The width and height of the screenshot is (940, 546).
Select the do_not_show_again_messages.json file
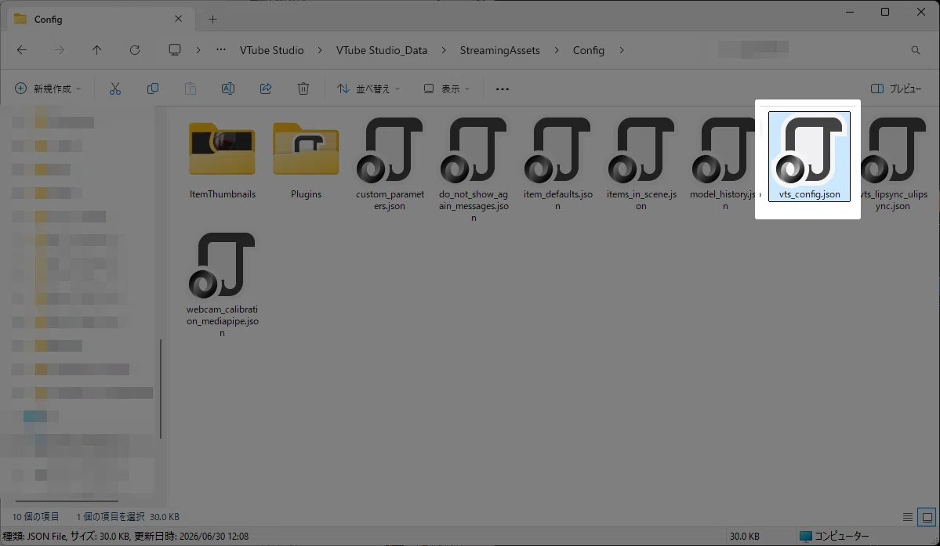[474, 169]
